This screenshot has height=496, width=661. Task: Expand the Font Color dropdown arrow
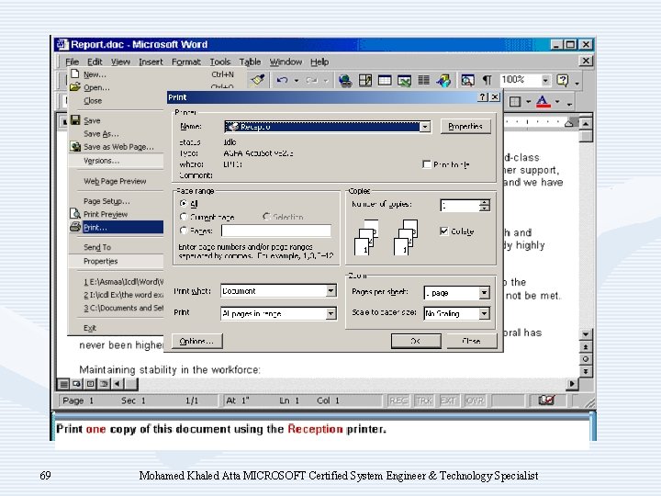557,102
